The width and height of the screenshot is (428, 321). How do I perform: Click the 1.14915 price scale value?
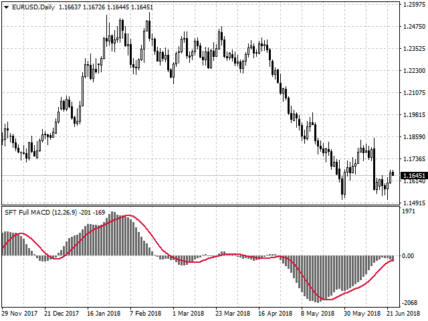[x=414, y=203]
